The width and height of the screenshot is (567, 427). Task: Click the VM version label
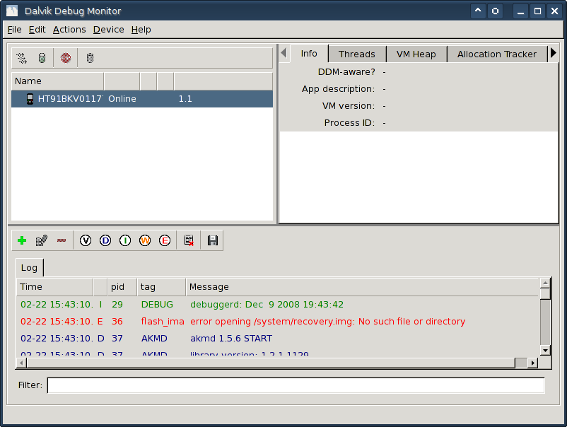point(349,106)
